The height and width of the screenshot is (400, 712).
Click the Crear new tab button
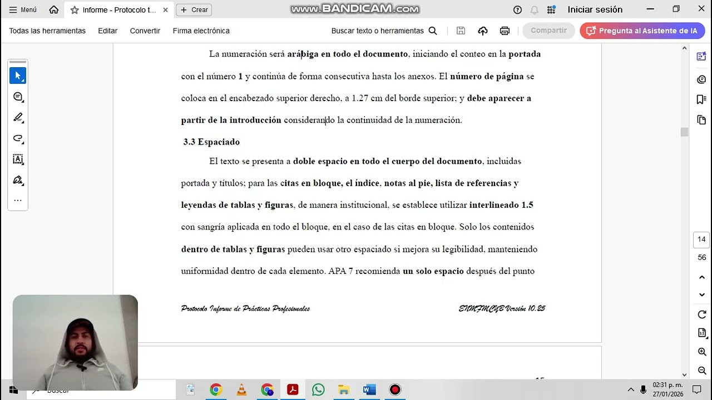click(x=194, y=10)
